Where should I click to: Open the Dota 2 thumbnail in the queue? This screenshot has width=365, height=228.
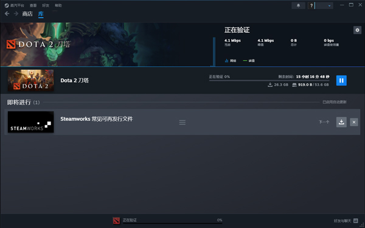pos(31,80)
